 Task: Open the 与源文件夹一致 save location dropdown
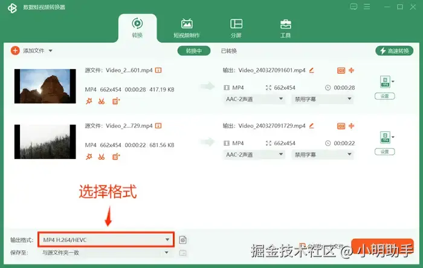click(x=106, y=253)
